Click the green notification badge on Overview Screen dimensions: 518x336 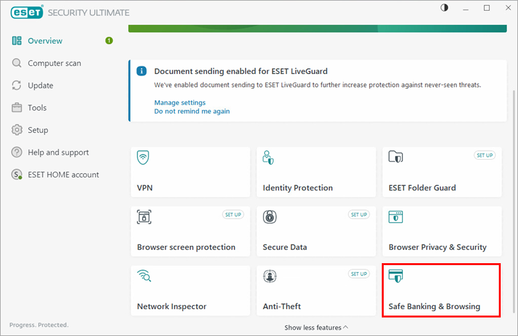point(109,41)
